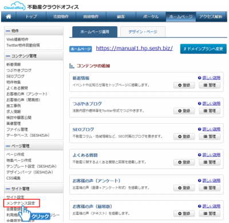Go to the home icon in navigation bar

[x=9, y=17]
